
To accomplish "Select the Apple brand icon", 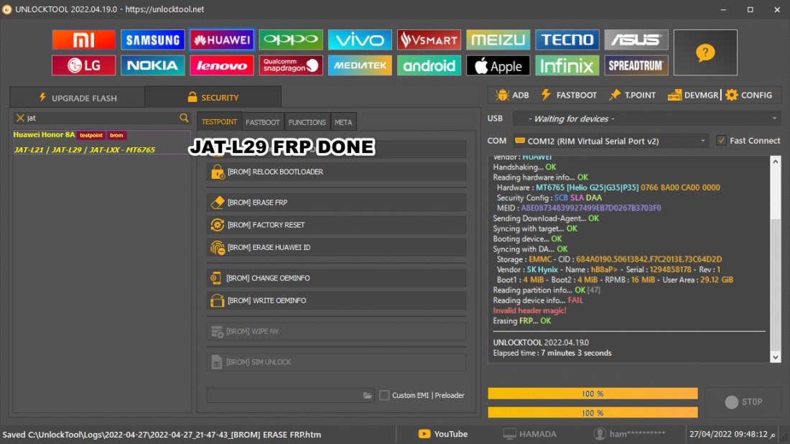I will 498,65.
